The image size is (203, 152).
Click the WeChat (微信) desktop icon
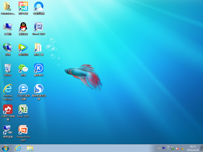[x=23, y=68]
